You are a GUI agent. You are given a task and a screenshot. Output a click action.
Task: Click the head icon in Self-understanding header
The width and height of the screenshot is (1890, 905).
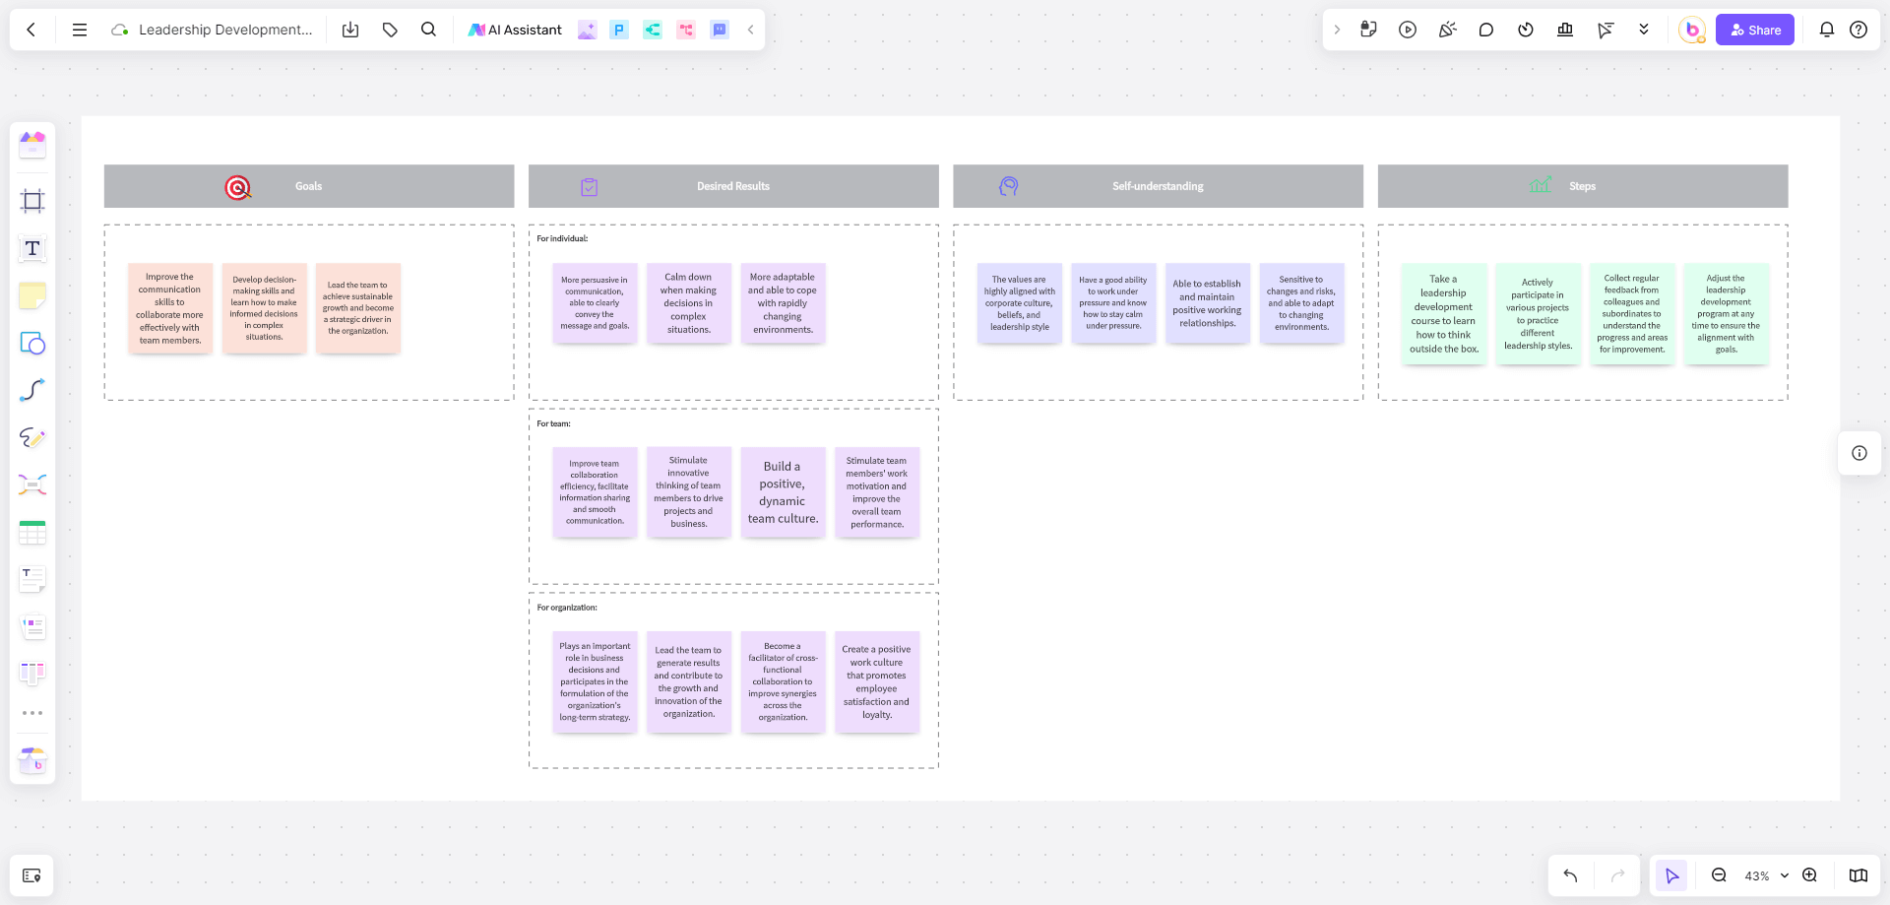point(1008,186)
